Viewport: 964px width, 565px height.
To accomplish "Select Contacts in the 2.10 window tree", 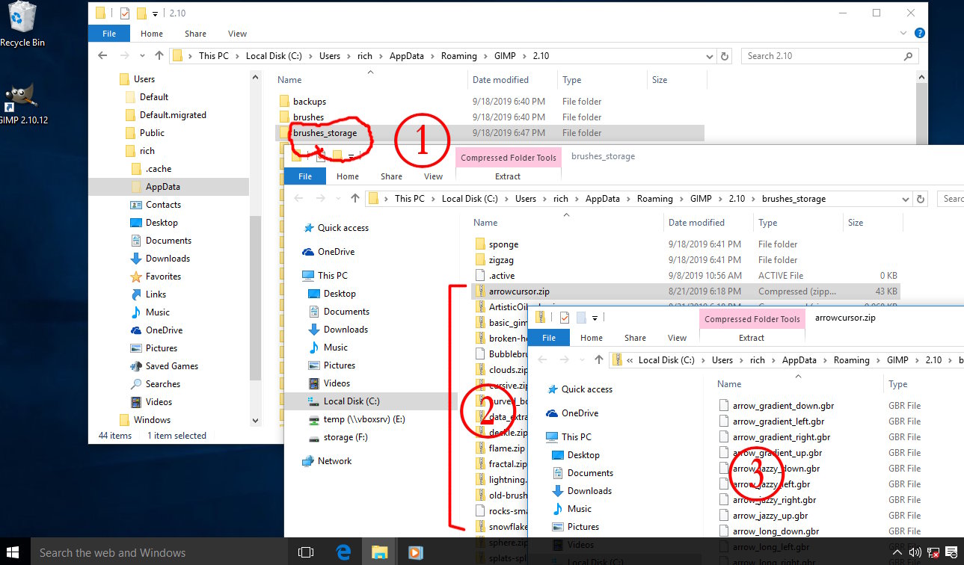I will point(163,205).
